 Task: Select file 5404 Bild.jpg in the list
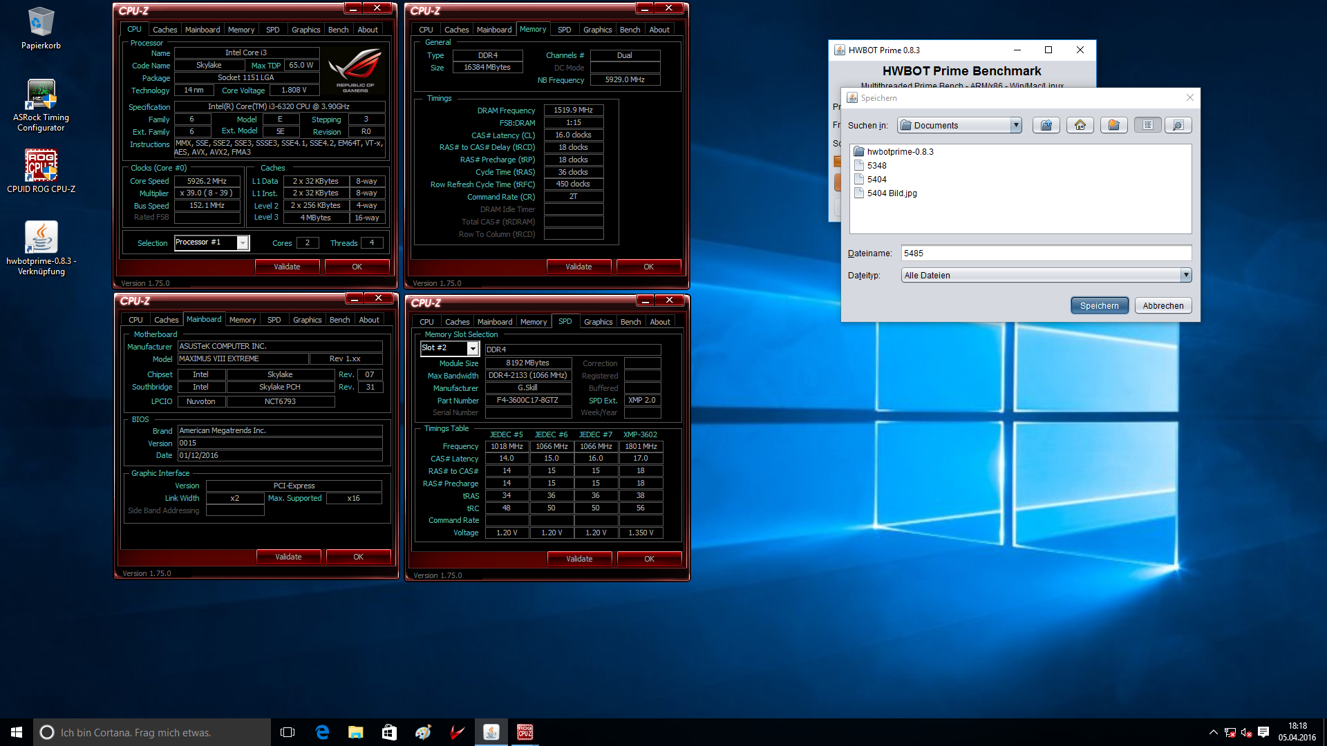tap(885, 193)
